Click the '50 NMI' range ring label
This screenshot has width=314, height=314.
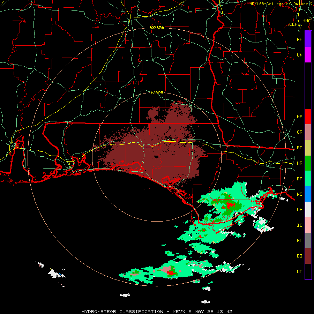coord(157,92)
